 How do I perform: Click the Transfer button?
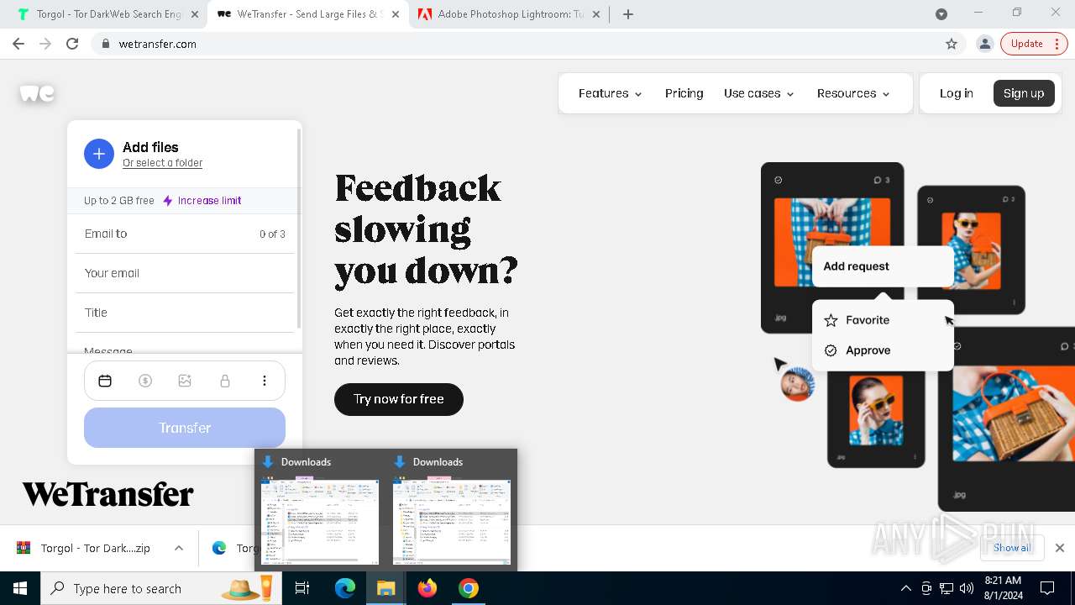pyautogui.click(x=185, y=428)
